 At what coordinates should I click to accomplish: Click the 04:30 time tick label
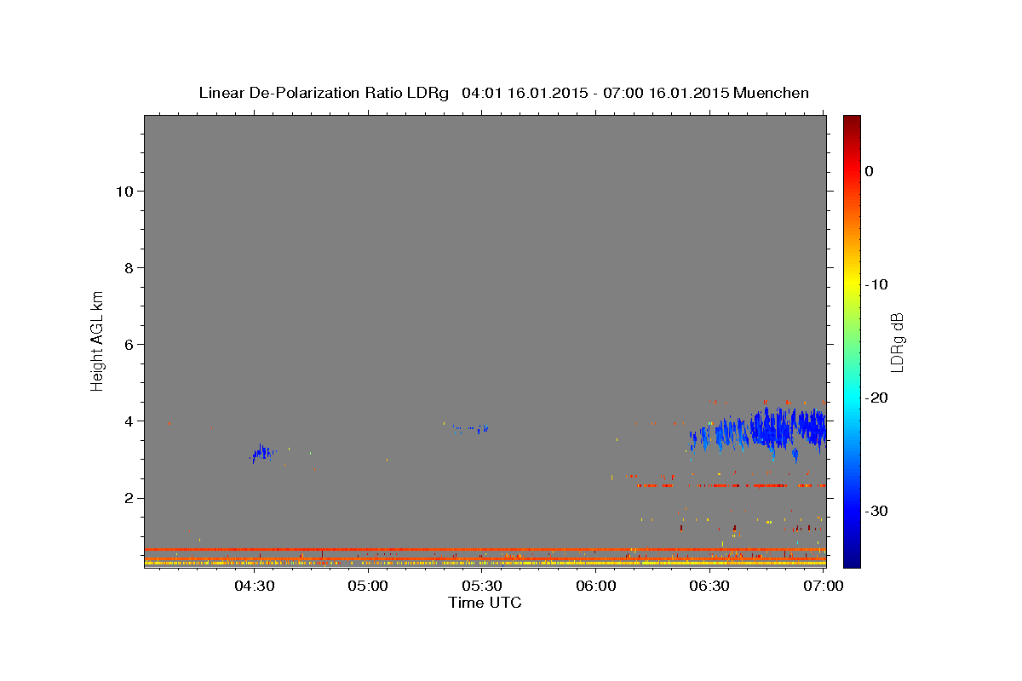pyautogui.click(x=255, y=586)
